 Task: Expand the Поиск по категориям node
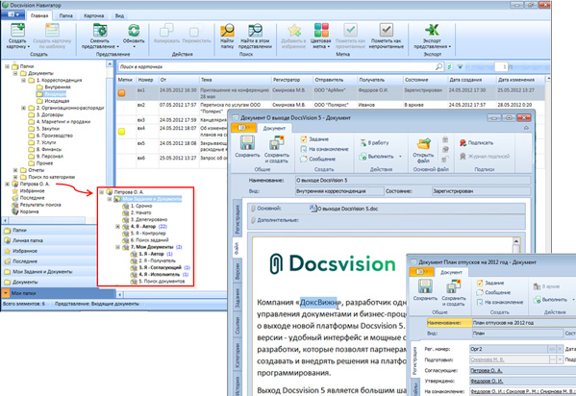(15, 177)
